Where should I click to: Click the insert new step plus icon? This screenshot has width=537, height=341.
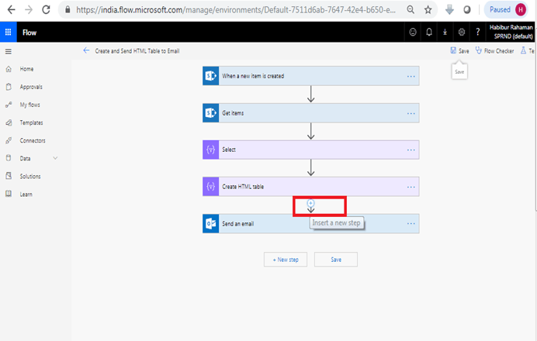(x=310, y=203)
